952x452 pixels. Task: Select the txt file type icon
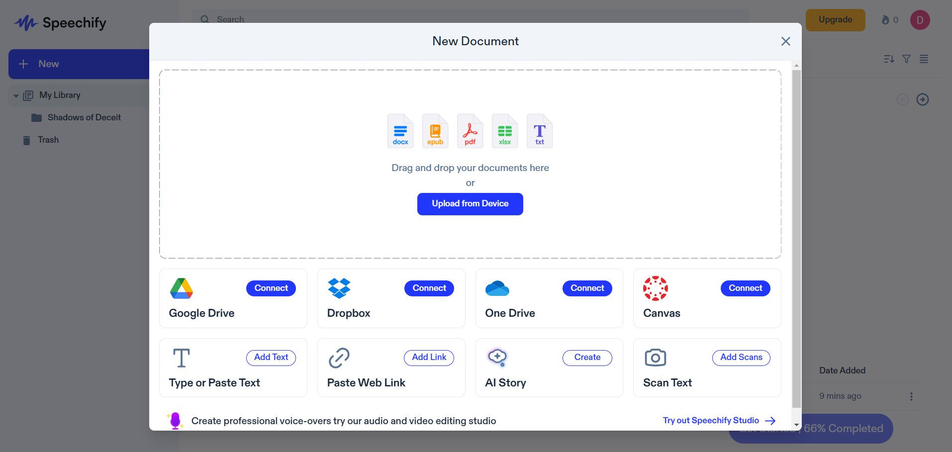click(x=539, y=131)
